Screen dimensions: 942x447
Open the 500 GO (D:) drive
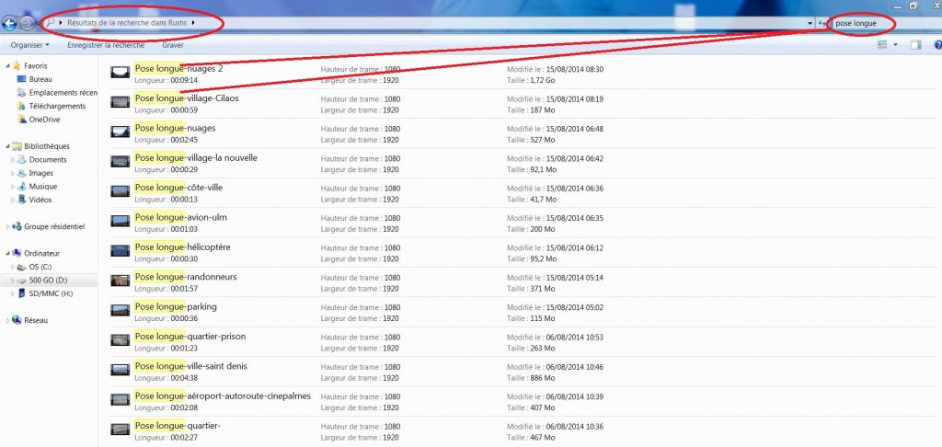pyautogui.click(x=48, y=280)
